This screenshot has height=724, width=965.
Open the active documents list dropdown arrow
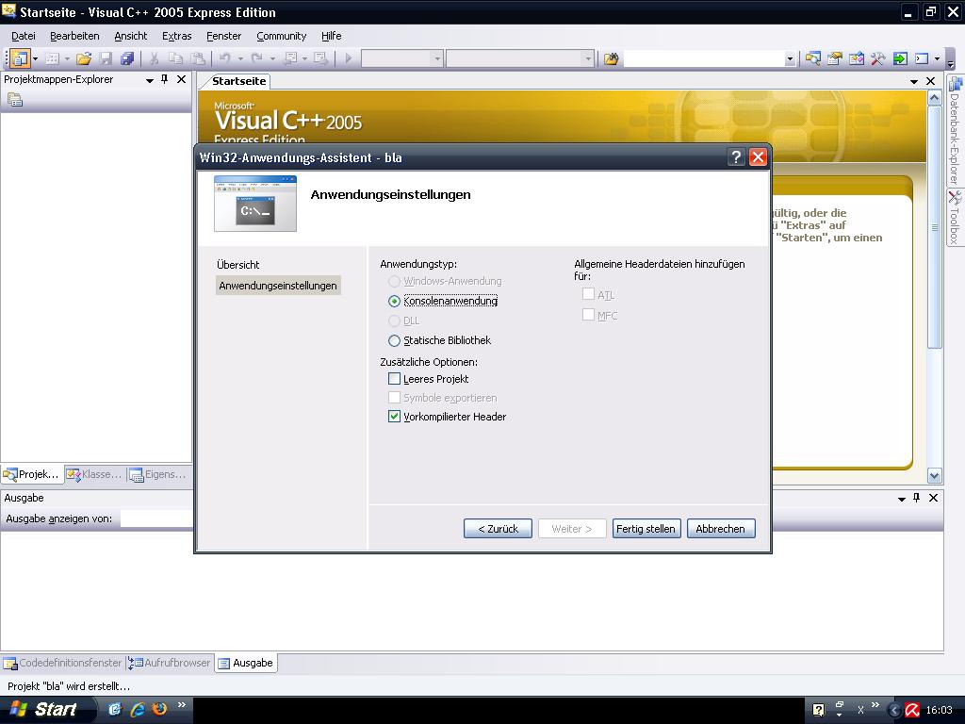(914, 81)
